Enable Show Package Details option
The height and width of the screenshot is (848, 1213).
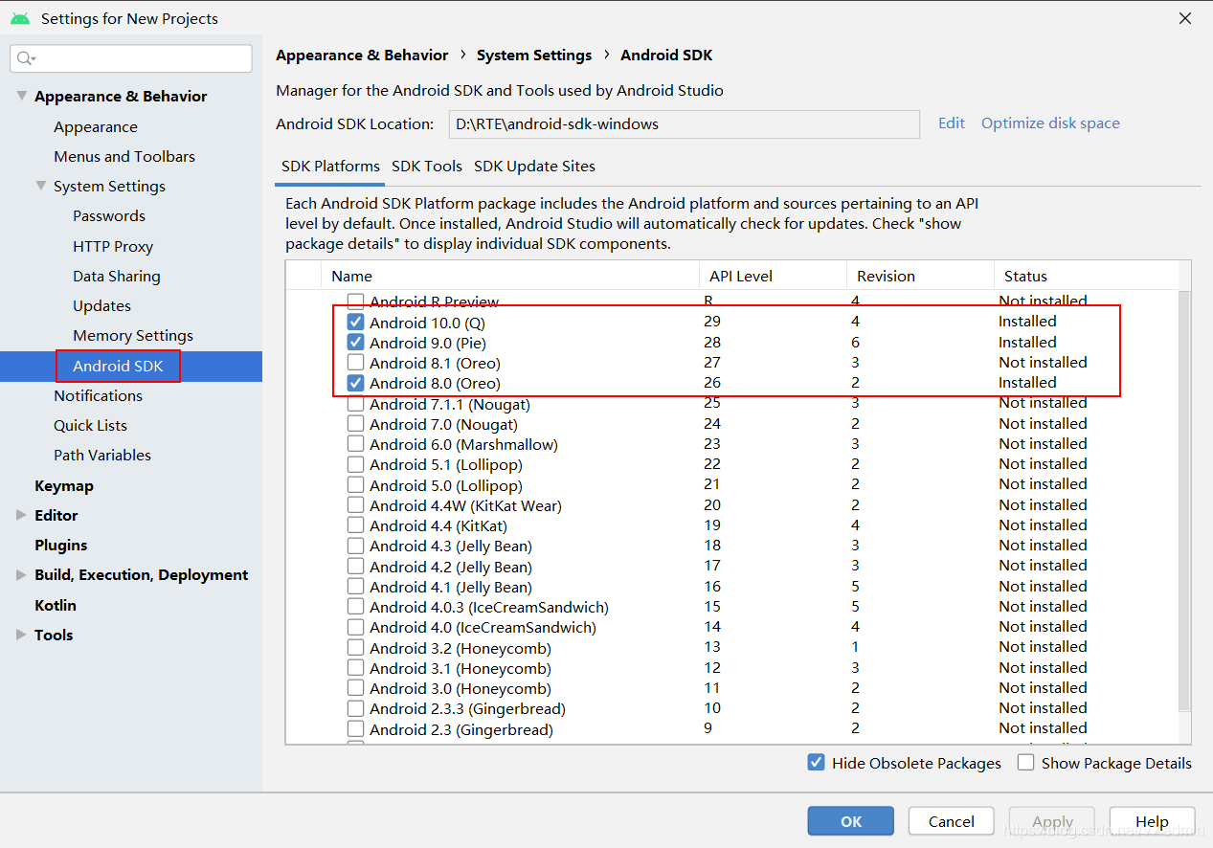pyautogui.click(x=1025, y=763)
